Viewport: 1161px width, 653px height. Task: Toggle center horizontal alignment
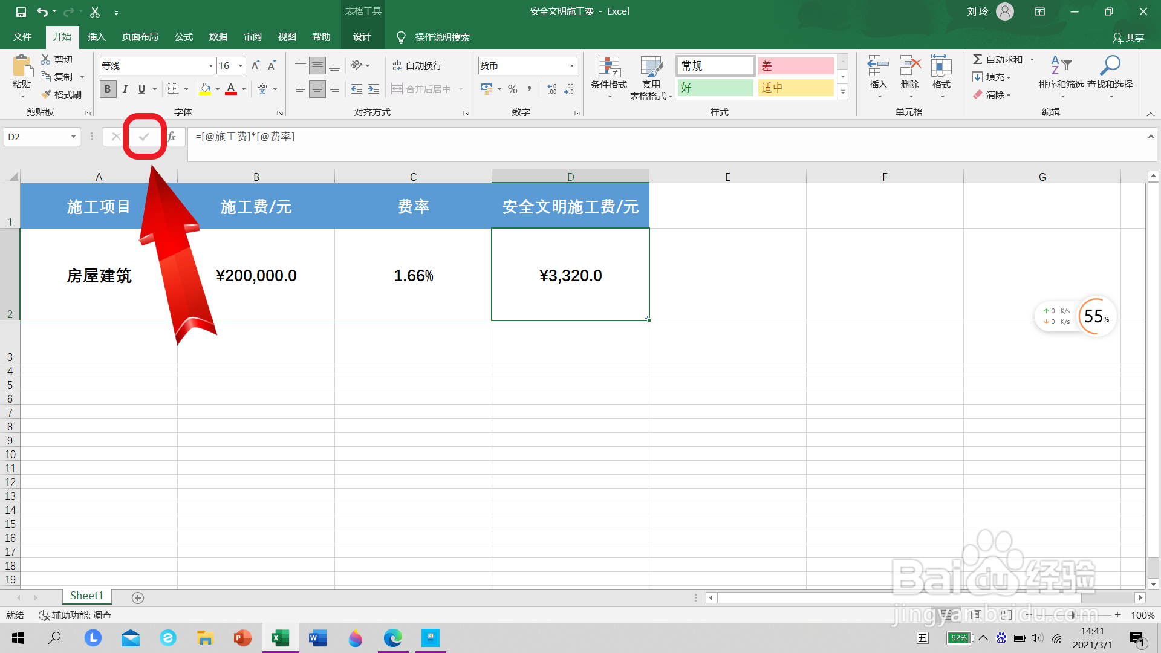pos(317,89)
